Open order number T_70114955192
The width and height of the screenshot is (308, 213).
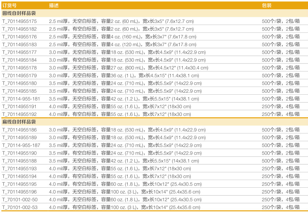pos(20,114)
